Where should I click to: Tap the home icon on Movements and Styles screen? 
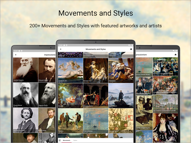131,49
